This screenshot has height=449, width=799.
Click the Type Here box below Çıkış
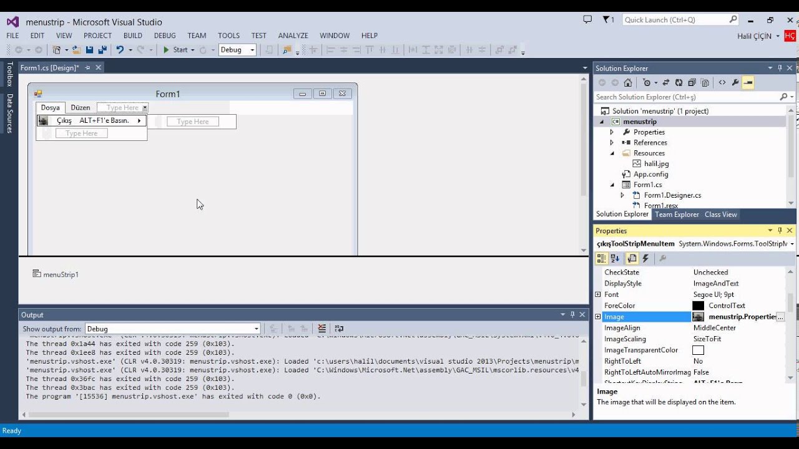(81, 133)
